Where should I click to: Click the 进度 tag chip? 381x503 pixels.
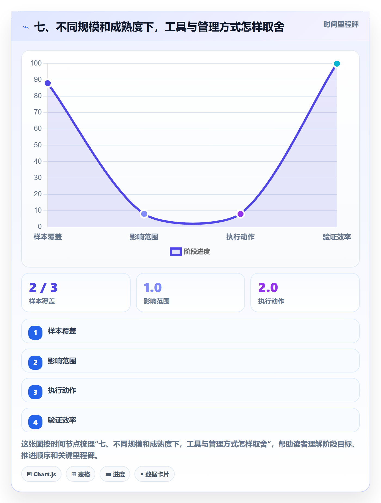pyautogui.click(x=115, y=474)
